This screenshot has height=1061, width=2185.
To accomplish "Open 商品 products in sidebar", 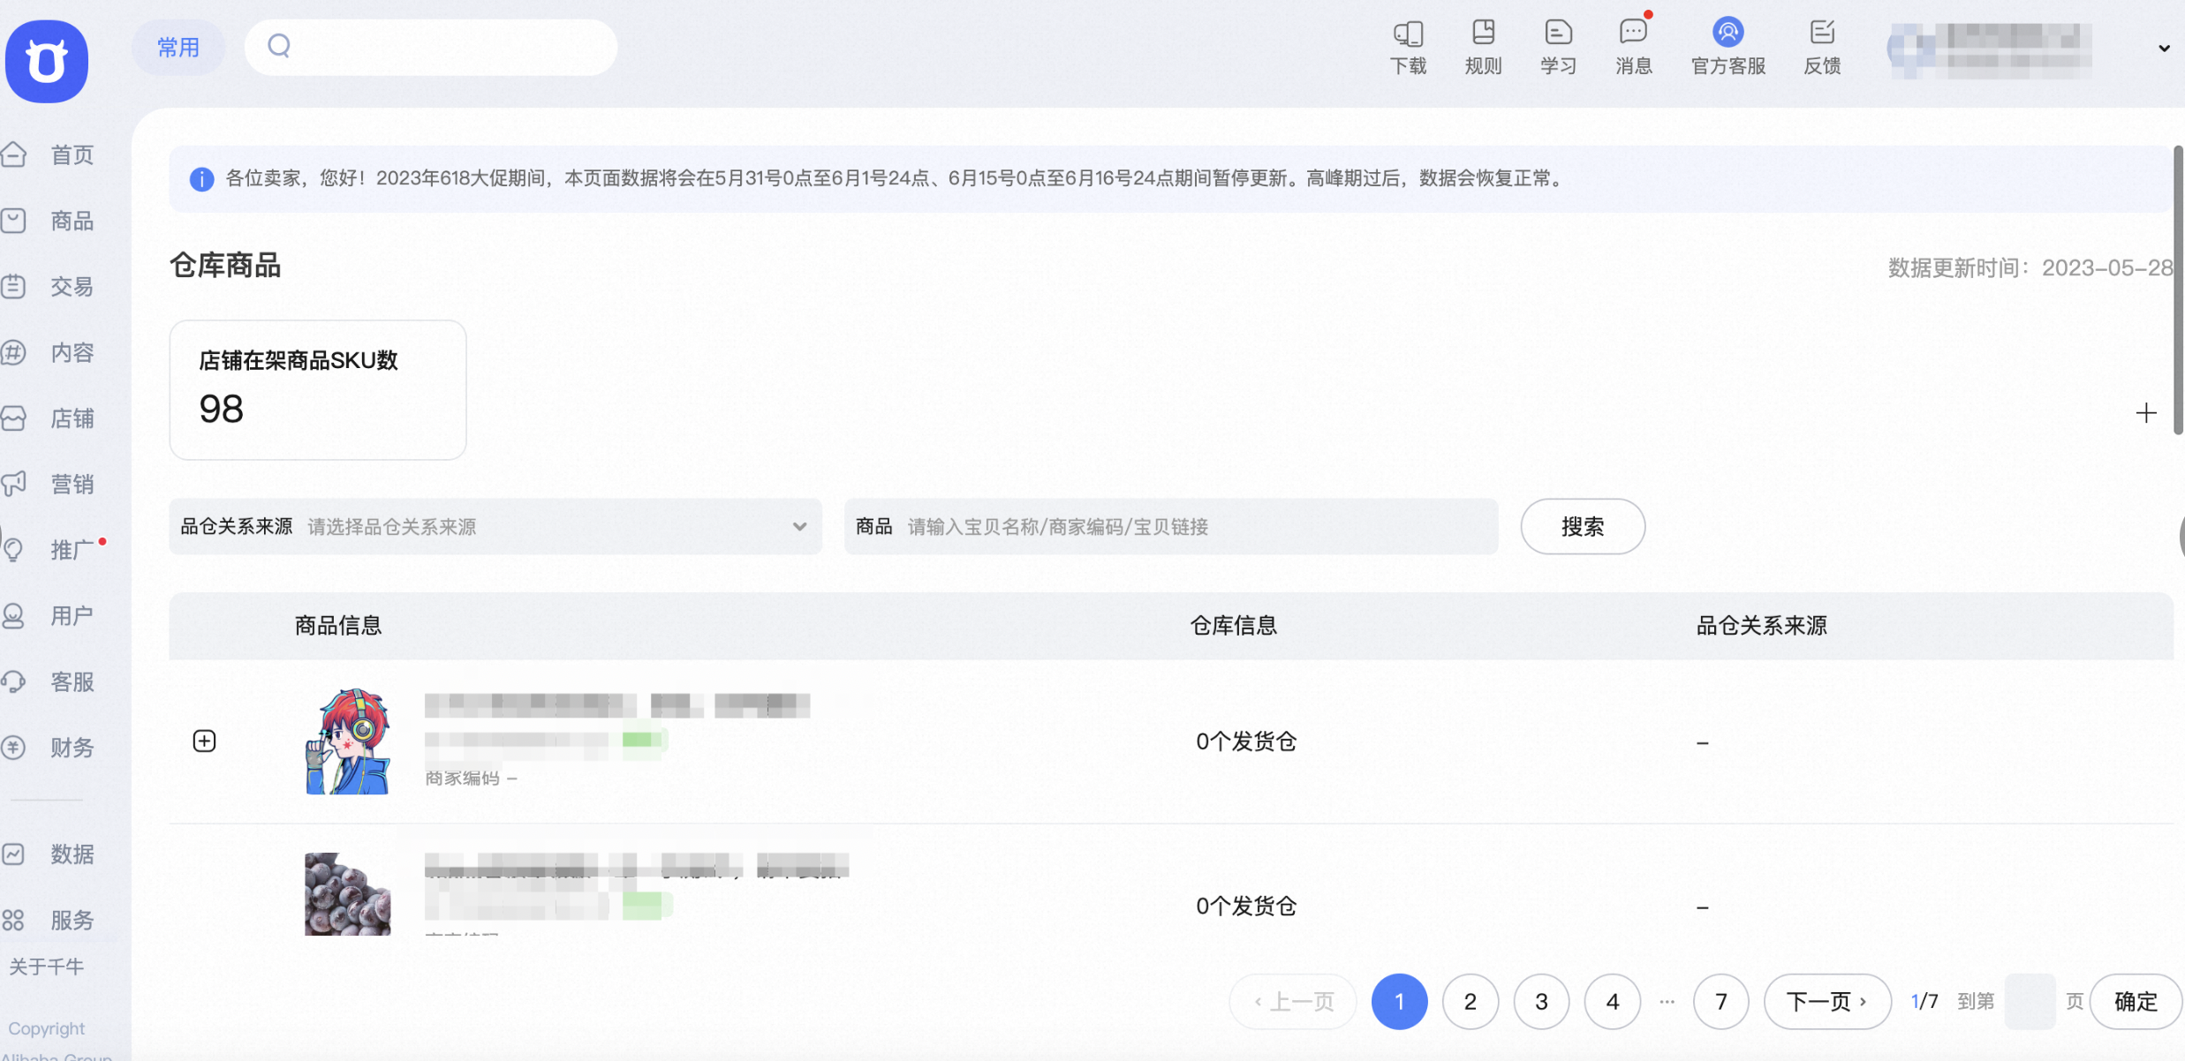I will coord(49,221).
